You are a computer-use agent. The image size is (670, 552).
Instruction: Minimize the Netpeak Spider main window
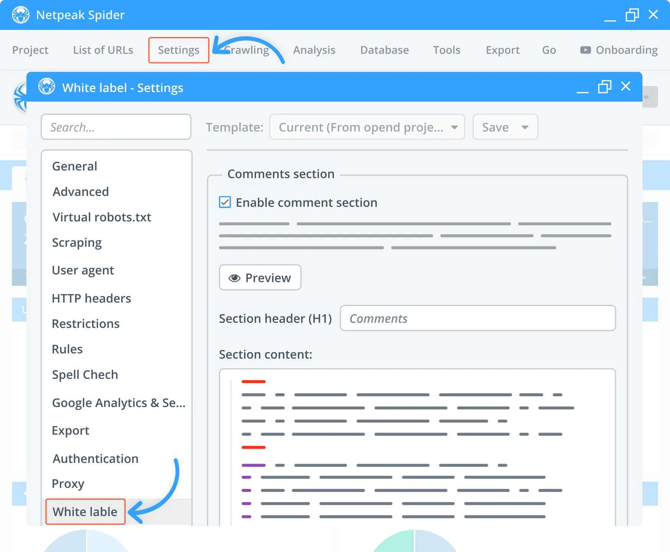click(610, 20)
